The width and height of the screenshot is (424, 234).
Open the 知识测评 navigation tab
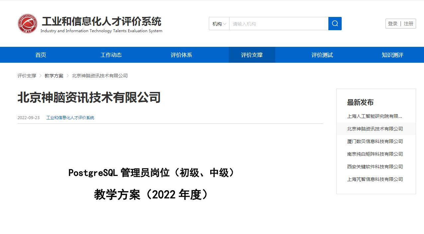(392, 55)
